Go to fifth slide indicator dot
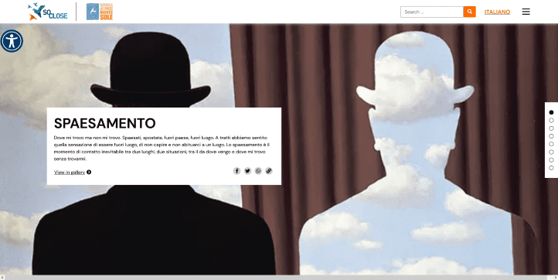Viewport: 558px width, 280px height. coord(551,144)
